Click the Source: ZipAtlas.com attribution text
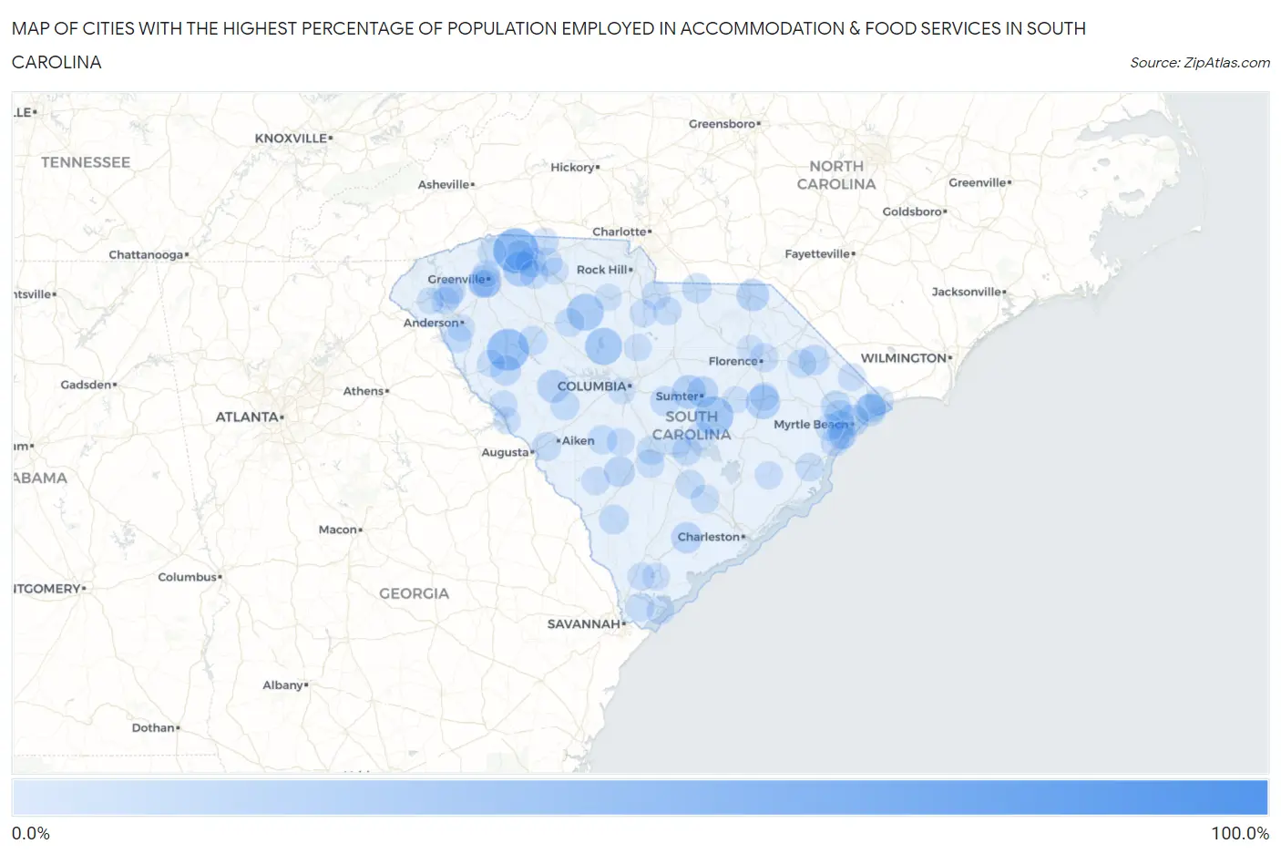This screenshot has height=854, width=1281. click(x=1199, y=63)
